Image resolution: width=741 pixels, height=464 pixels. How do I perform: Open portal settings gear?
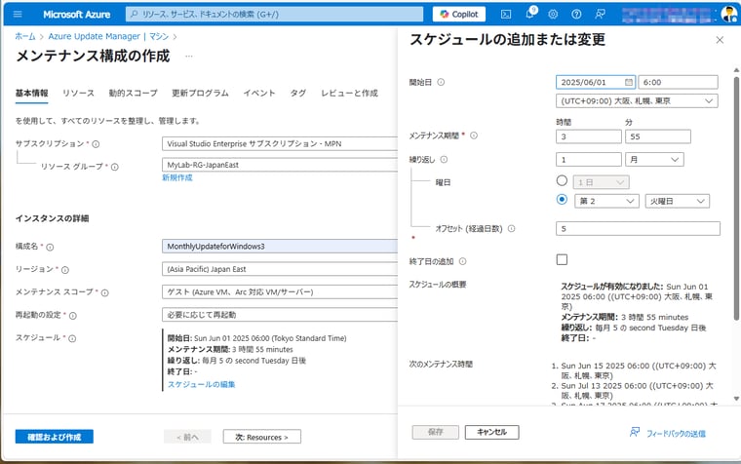pos(553,15)
